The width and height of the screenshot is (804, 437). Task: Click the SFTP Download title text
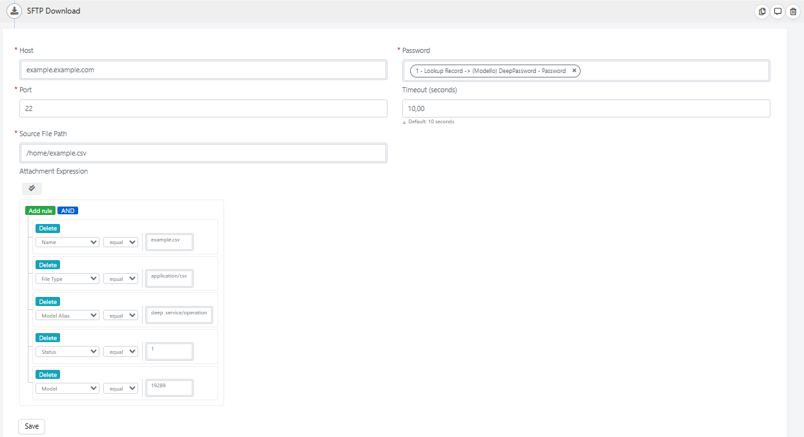point(54,11)
